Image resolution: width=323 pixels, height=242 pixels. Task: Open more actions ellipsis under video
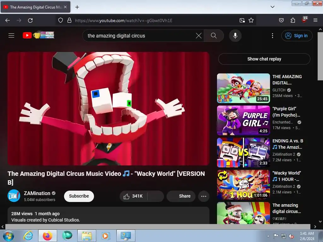coord(204,196)
